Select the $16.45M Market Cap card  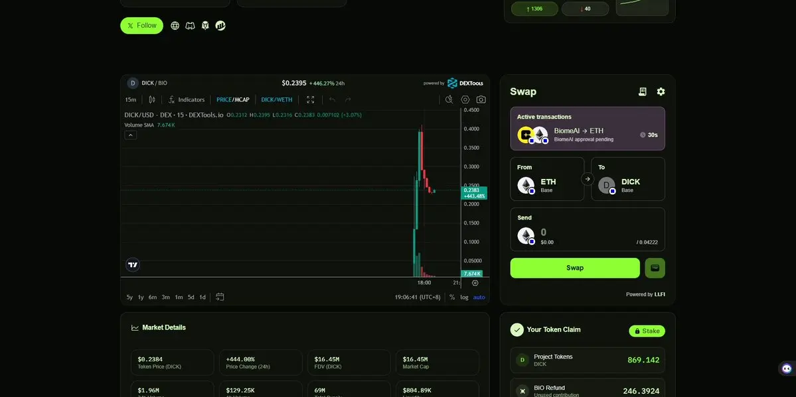point(437,363)
